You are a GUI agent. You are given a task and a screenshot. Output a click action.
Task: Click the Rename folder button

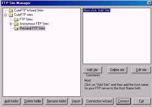click(57, 101)
